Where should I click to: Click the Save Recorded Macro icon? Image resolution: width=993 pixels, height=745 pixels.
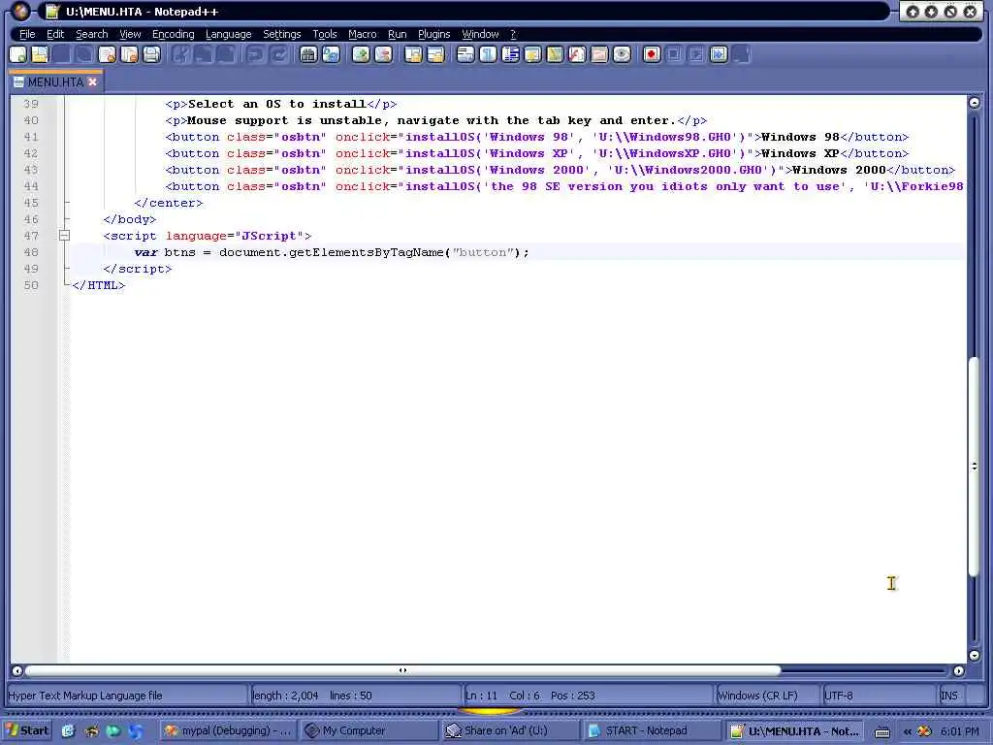(741, 54)
